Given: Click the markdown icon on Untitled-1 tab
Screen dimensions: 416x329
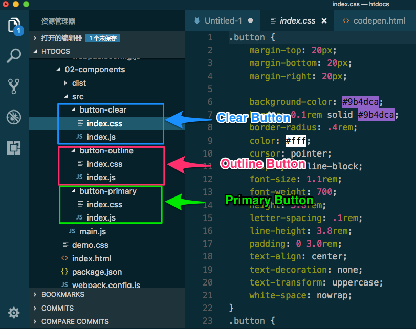Looking at the screenshot, I should pos(197,20).
